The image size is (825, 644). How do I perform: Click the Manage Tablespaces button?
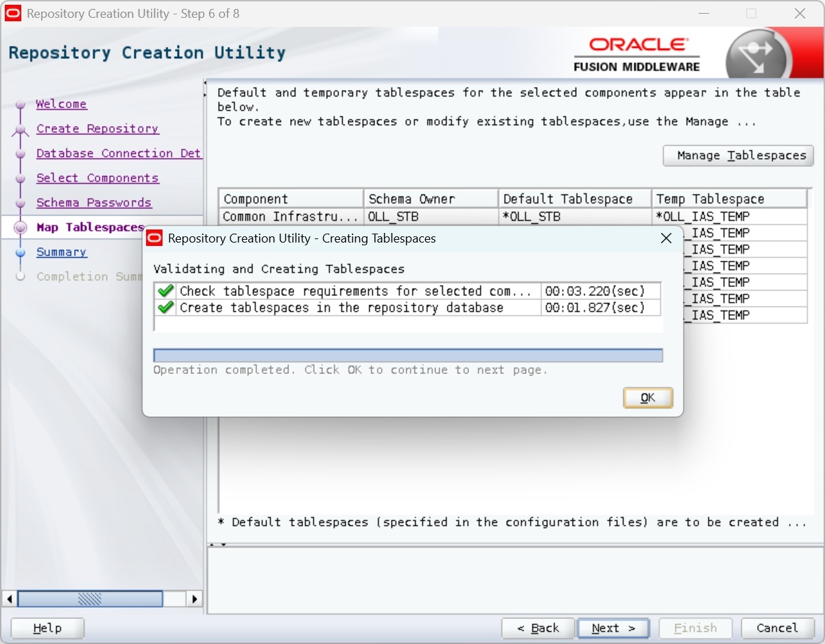(738, 156)
